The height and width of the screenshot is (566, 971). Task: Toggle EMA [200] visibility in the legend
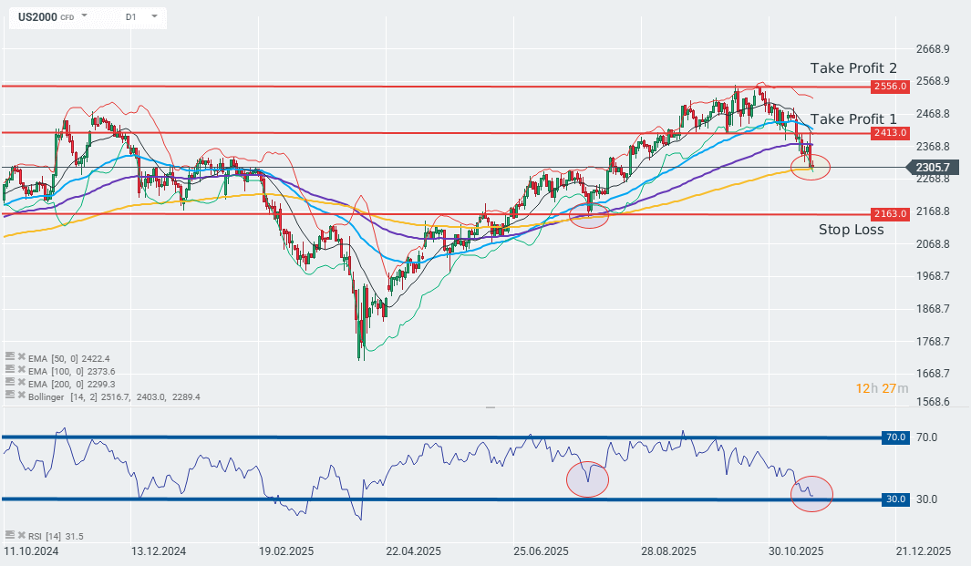click(x=10, y=383)
